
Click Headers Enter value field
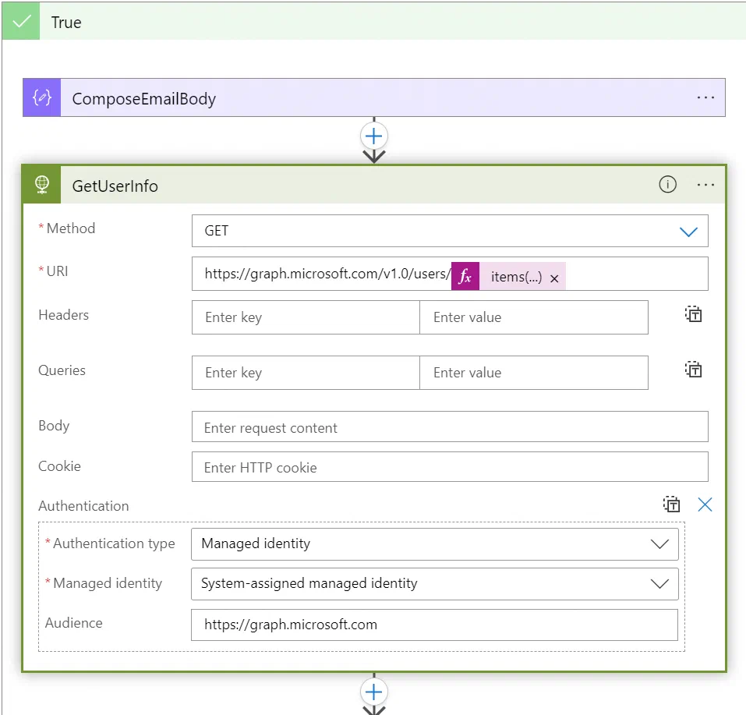(x=534, y=317)
